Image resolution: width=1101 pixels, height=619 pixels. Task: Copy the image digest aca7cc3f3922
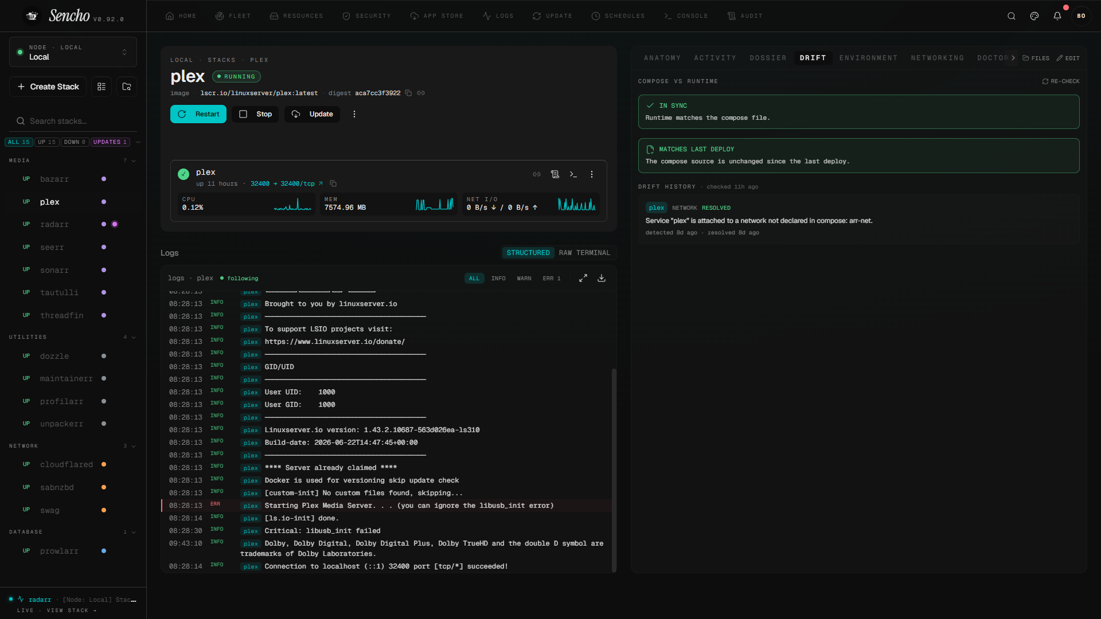pos(408,93)
